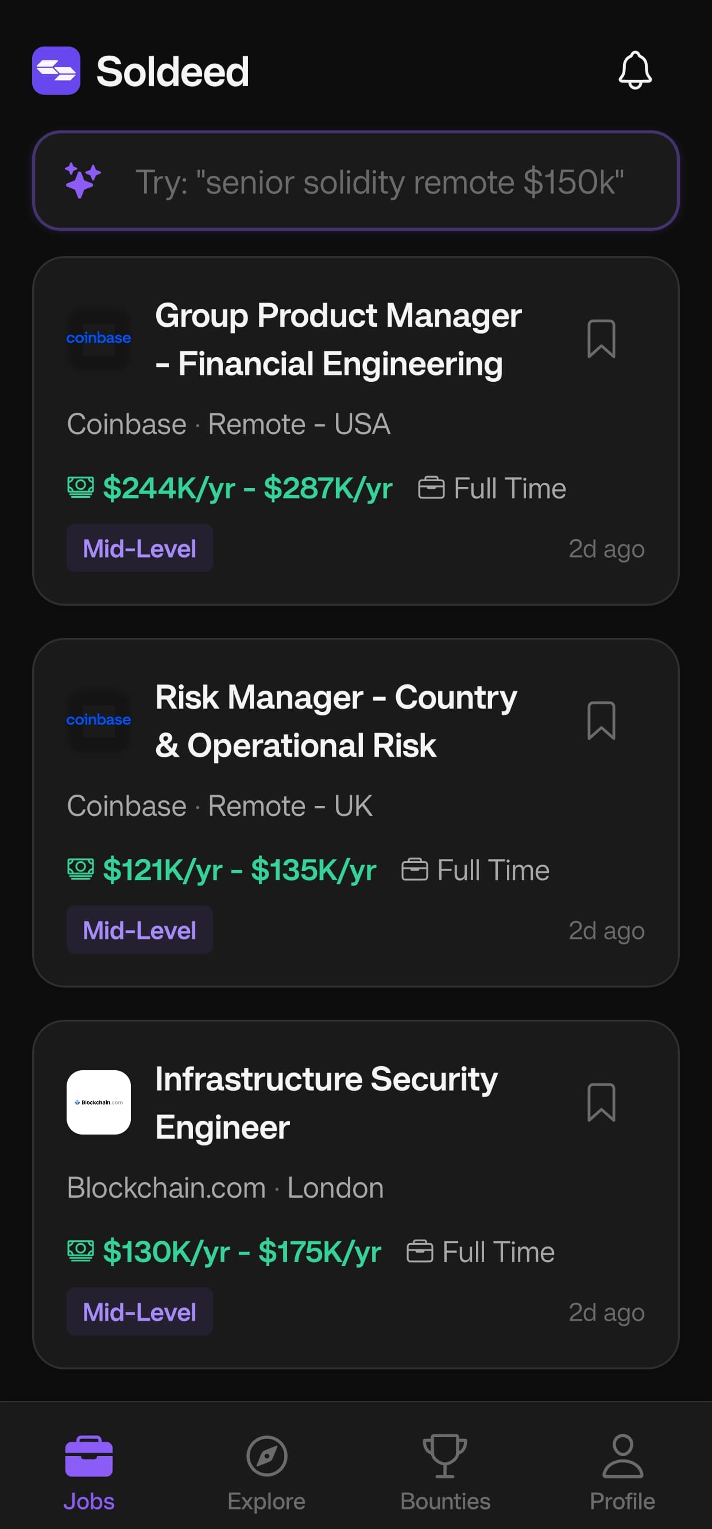Click the Coinbase logo on Risk Manager card
The height and width of the screenshot is (1529, 712).
tap(99, 720)
